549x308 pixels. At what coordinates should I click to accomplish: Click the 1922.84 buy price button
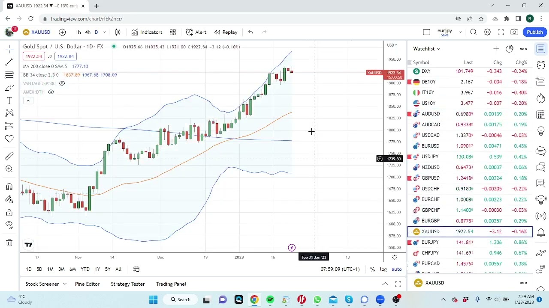66,56
